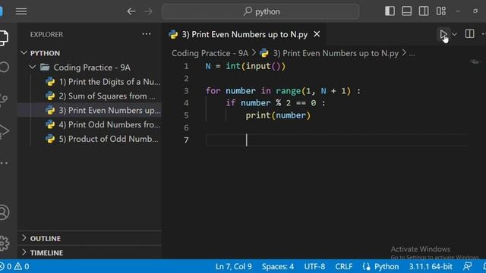Close the Print Even Numbers editor tab
Viewport: 486px width, 273px height.
317,34
